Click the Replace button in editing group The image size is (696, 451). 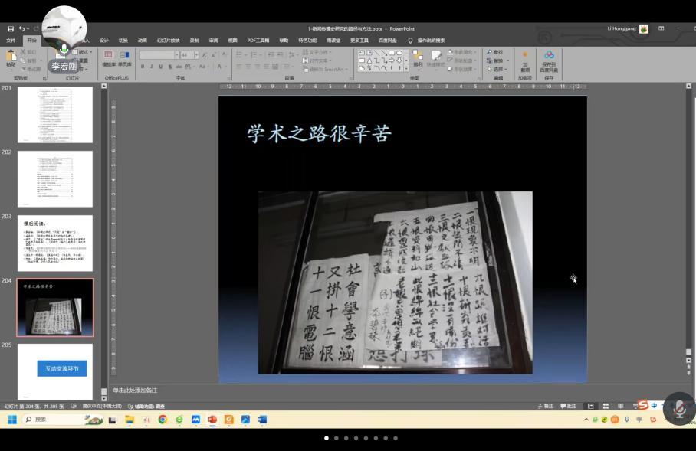(497, 60)
